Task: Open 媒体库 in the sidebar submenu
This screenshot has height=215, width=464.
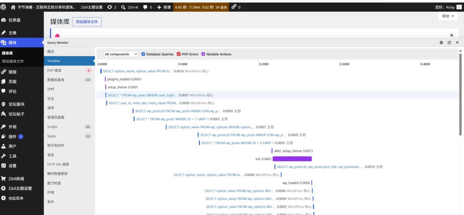Action: click(7, 53)
